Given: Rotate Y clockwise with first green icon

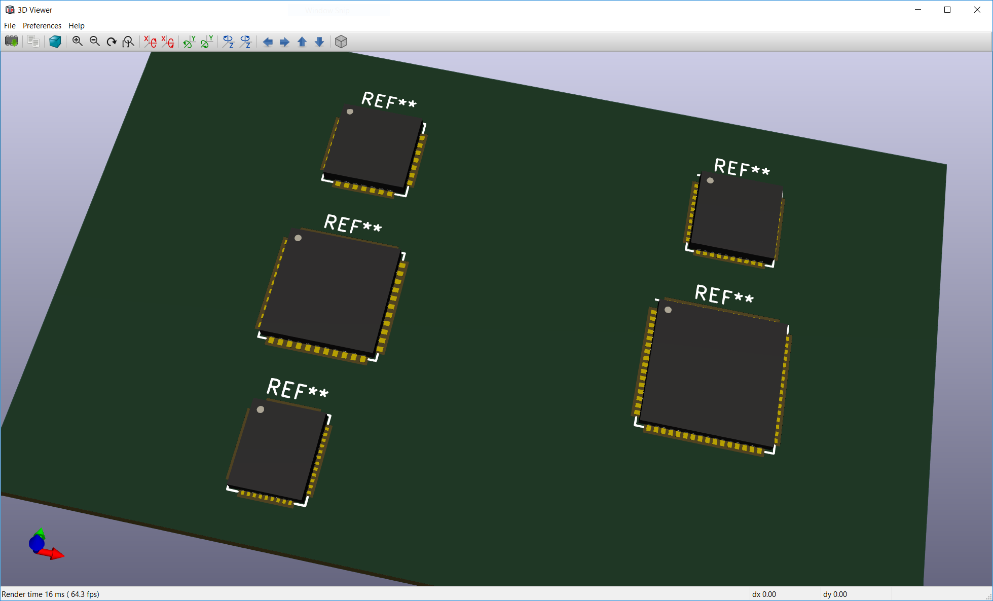Looking at the screenshot, I should [190, 42].
